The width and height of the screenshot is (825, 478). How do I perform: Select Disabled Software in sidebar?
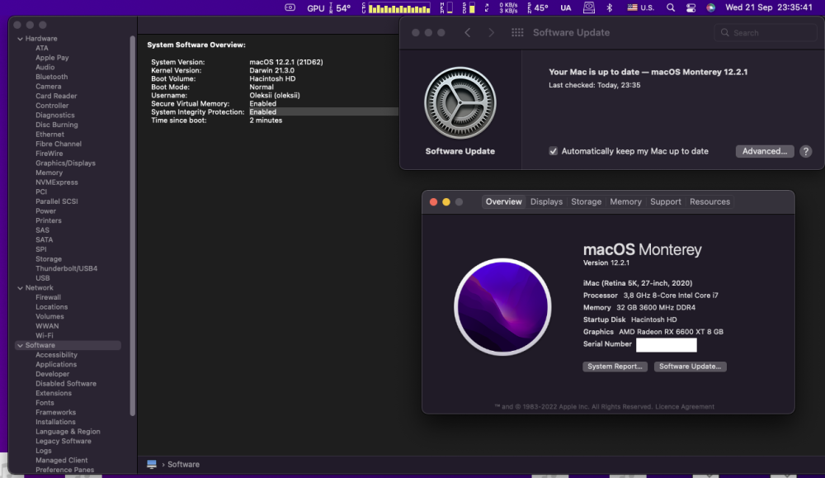66,384
